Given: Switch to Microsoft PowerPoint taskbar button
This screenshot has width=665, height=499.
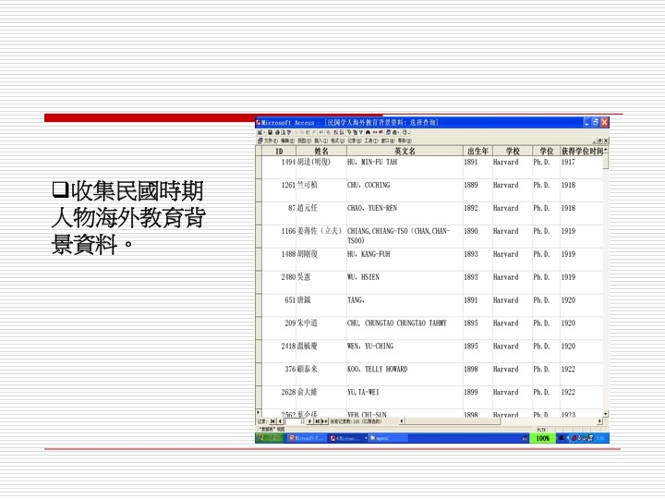Looking at the screenshot, I should (x=307, y=438).
